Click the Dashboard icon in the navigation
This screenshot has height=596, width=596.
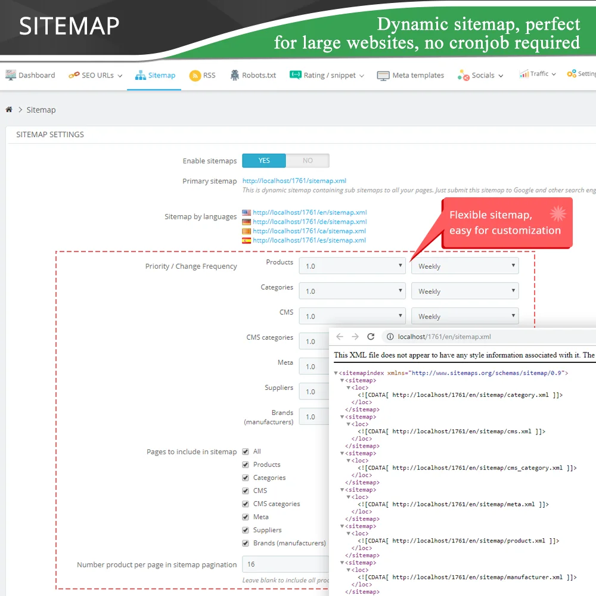[x=10, y=74]
